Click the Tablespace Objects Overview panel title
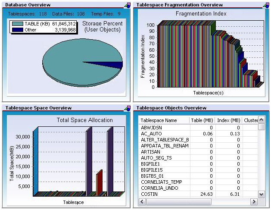 point(171,108)
